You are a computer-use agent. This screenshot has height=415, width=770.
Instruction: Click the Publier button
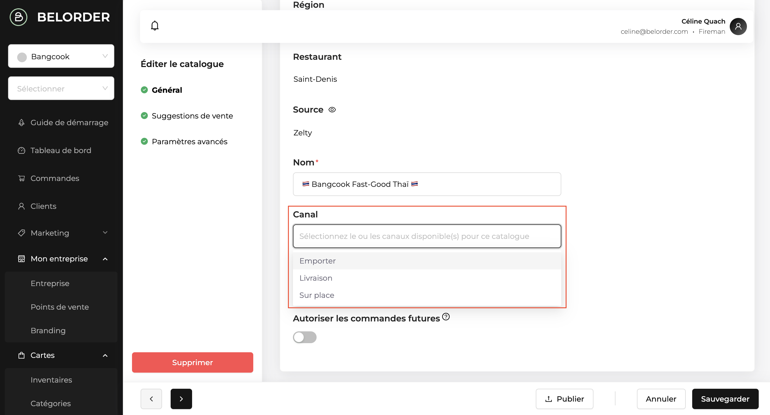click(x=564, y=399)
